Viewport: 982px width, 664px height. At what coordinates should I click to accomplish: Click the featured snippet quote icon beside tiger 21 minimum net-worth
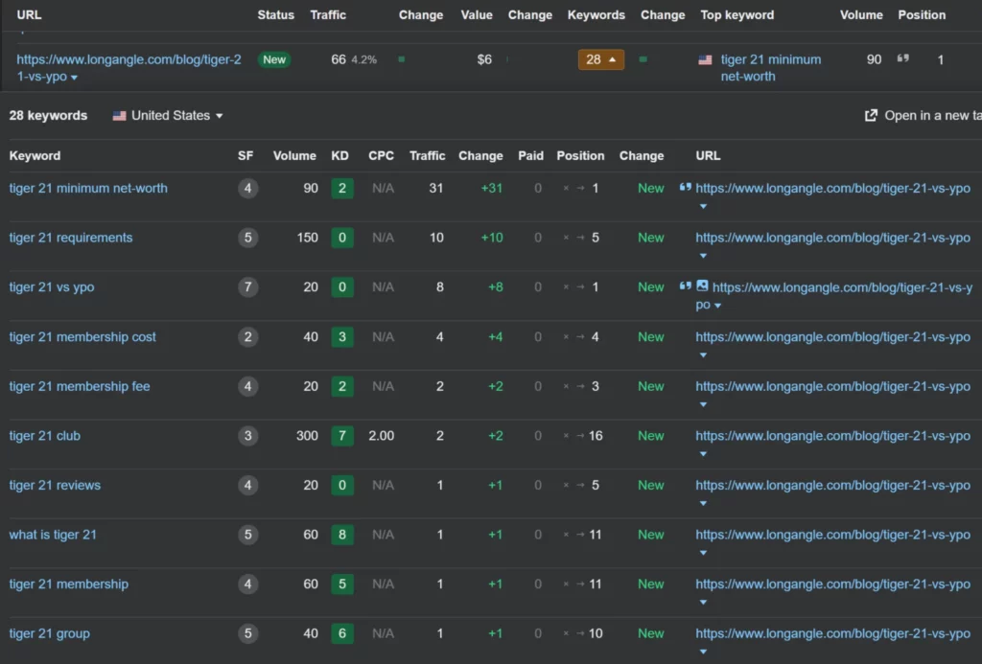pyautogui.click(x=686, y=187)
